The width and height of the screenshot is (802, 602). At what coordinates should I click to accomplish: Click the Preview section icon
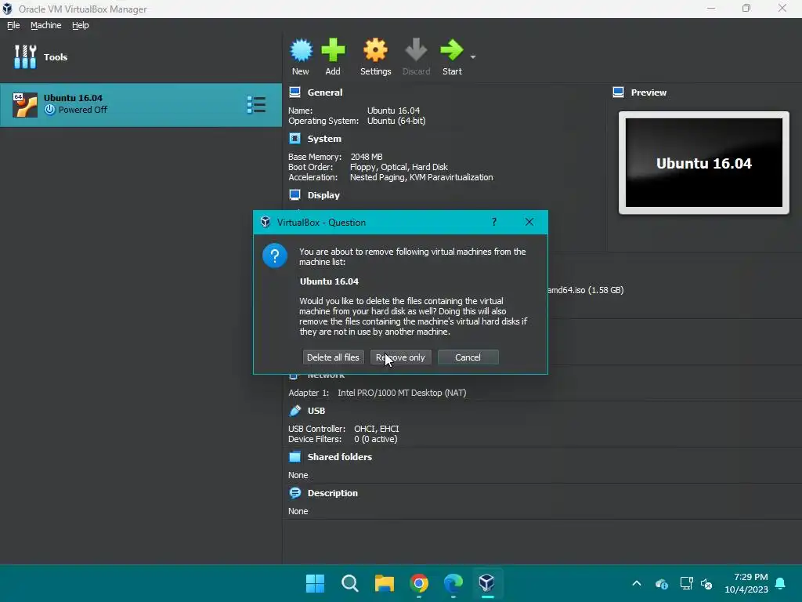point(619,92)
